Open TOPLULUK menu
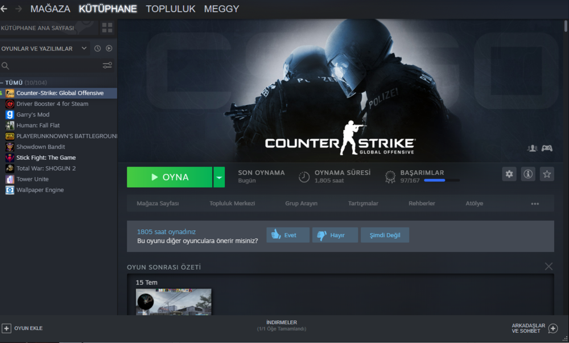This screenshot has height=343, width=569. [171, 9]
